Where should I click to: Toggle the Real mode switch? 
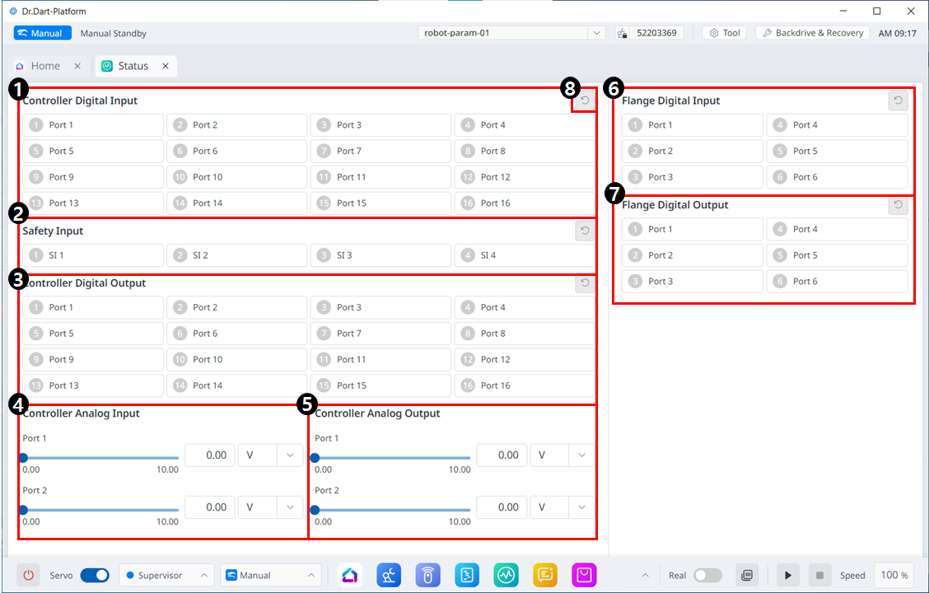click(707, 575)
